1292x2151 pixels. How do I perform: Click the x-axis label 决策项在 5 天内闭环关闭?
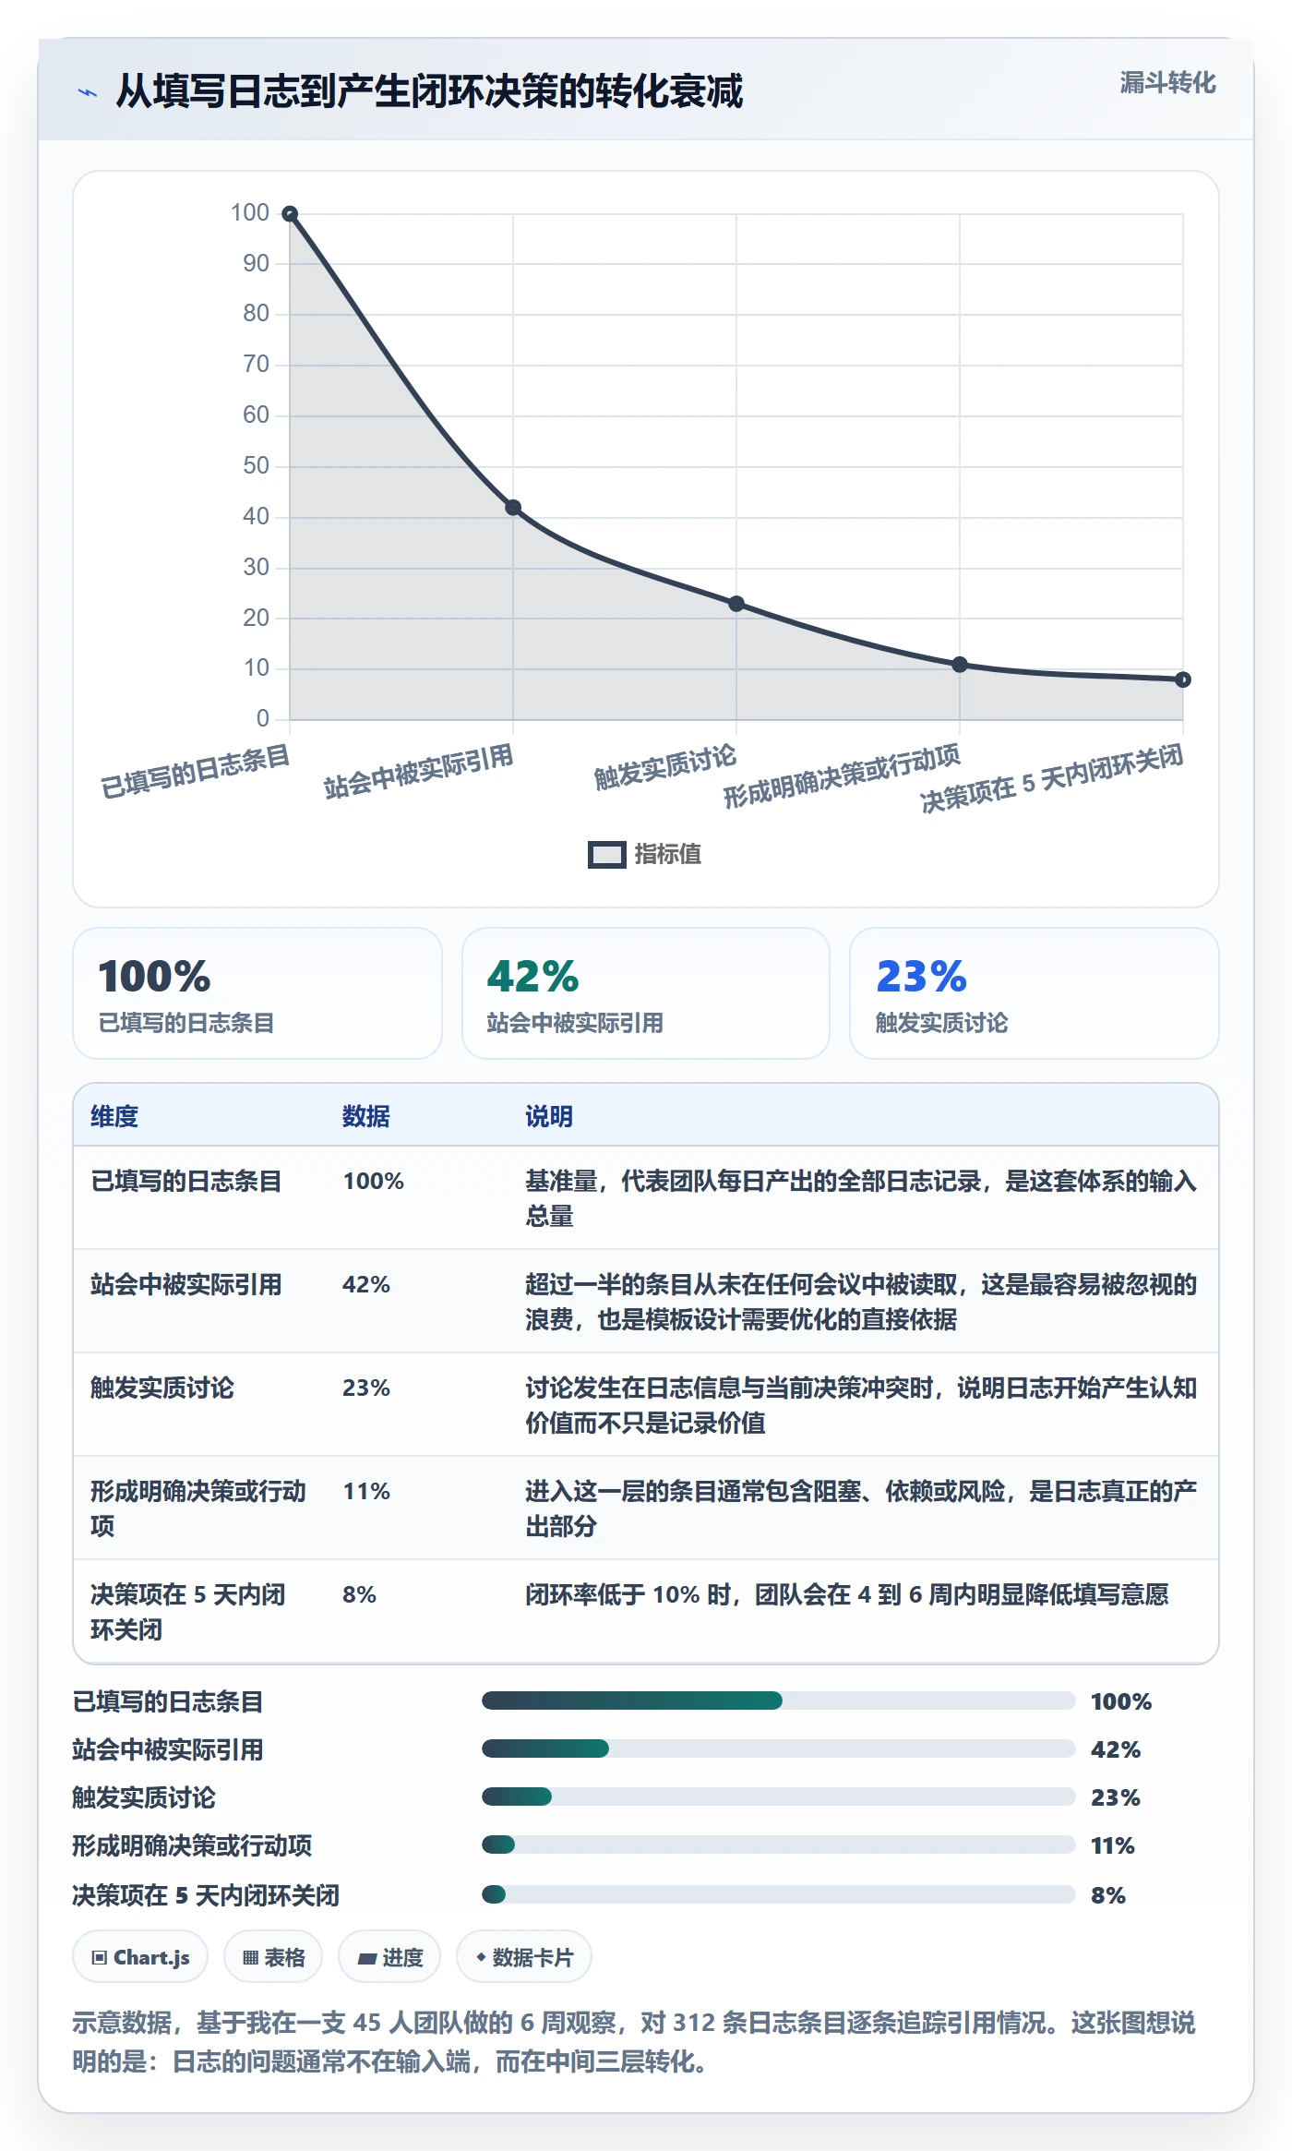click(1052, 780)
